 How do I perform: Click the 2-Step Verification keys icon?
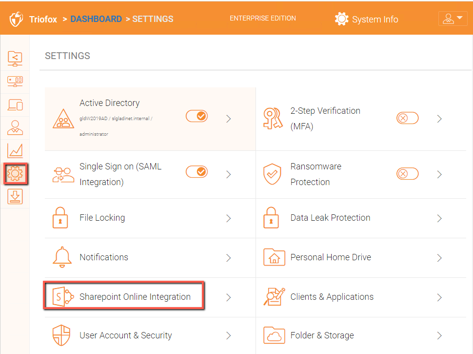coord(273,118)
